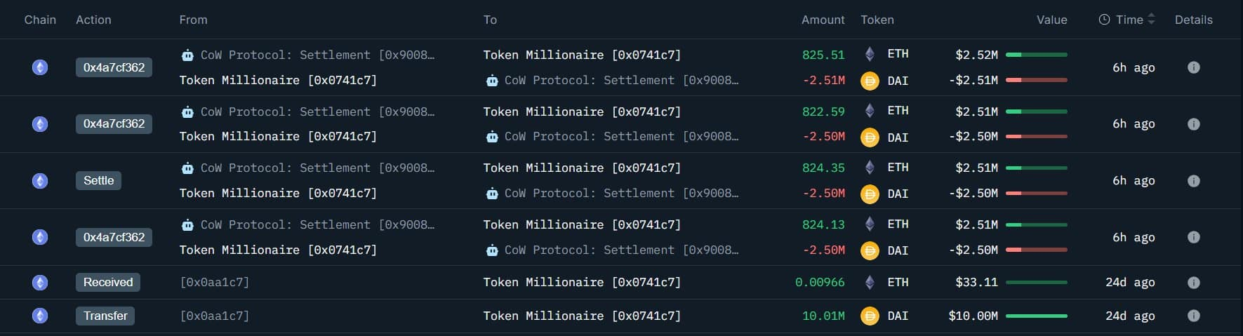Click the details info icon in the first row
Viewport: 1243px width, 336px height.
(x=1193, y=67)
